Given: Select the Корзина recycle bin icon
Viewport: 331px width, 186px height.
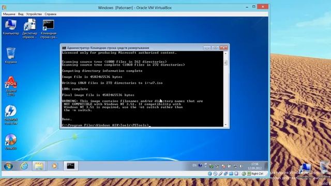Looking at the screenshot, I should pyautogui.click(x=11, y=55).
